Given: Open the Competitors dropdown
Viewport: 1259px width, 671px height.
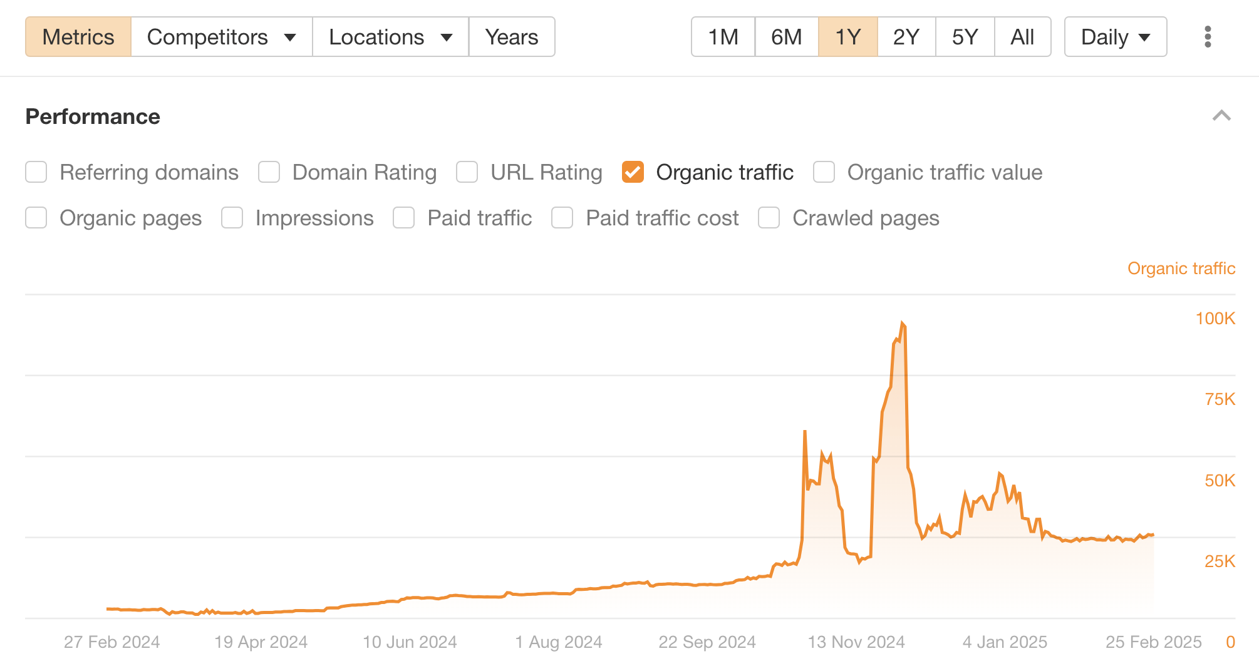Looking at the screenshot, I should pyautogui.click(x=221, y=37).
